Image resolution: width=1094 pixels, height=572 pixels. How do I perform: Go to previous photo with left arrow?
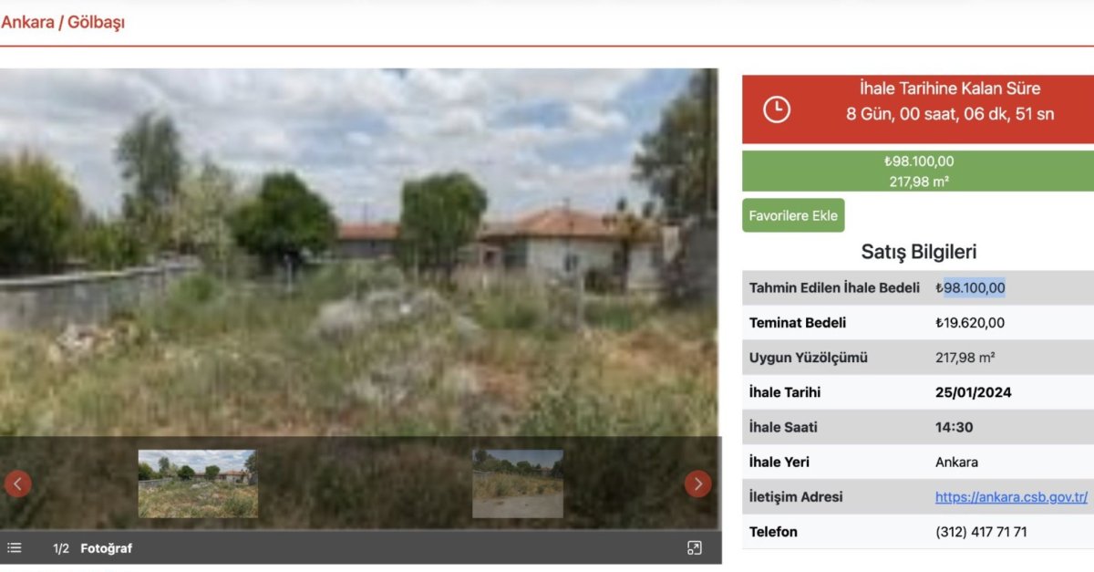(17, 484)
